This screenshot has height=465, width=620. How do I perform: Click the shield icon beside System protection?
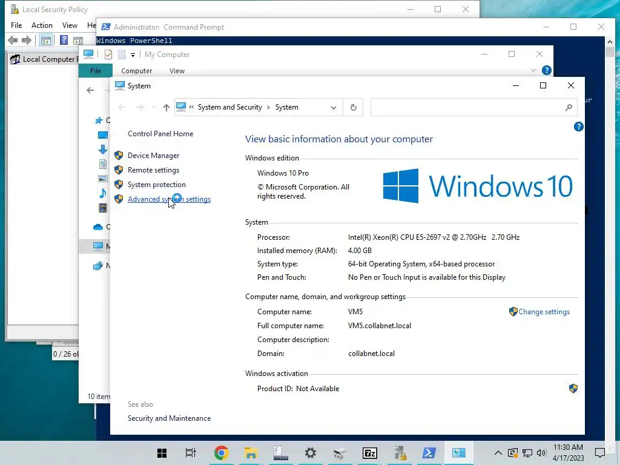point(119,185)
